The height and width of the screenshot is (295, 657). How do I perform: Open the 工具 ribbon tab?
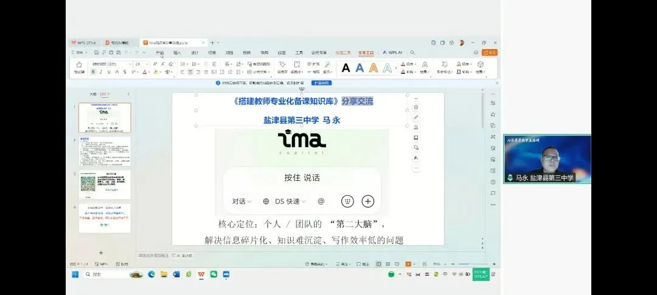[299, 53]
